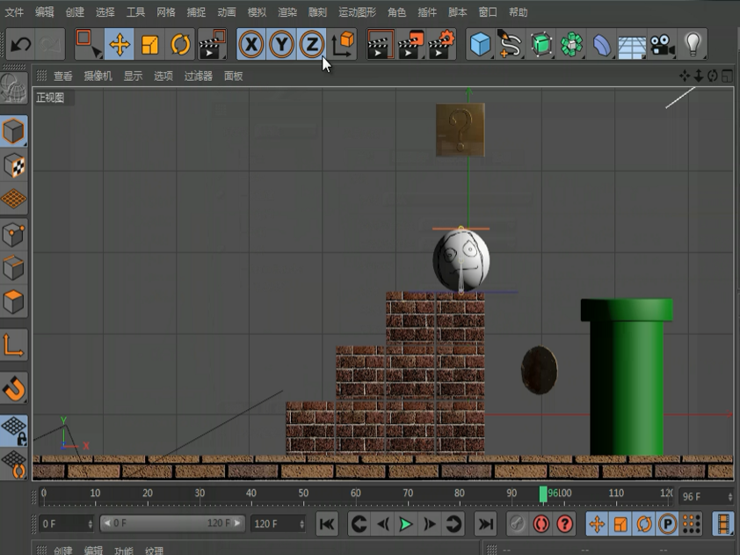740x555 pixels.
Task: Toggle snapping with the magnet icon
Action: pyautogui.click(x=14, y=388)
